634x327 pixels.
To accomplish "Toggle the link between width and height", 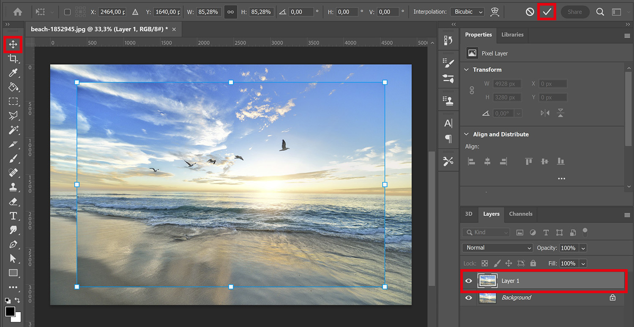I will [x=231, y=12].
